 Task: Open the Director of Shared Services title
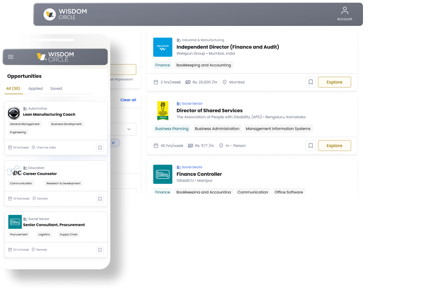[210, 110]
